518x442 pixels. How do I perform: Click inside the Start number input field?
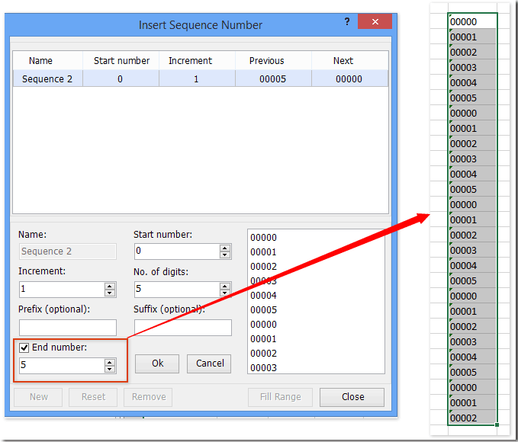177,251
